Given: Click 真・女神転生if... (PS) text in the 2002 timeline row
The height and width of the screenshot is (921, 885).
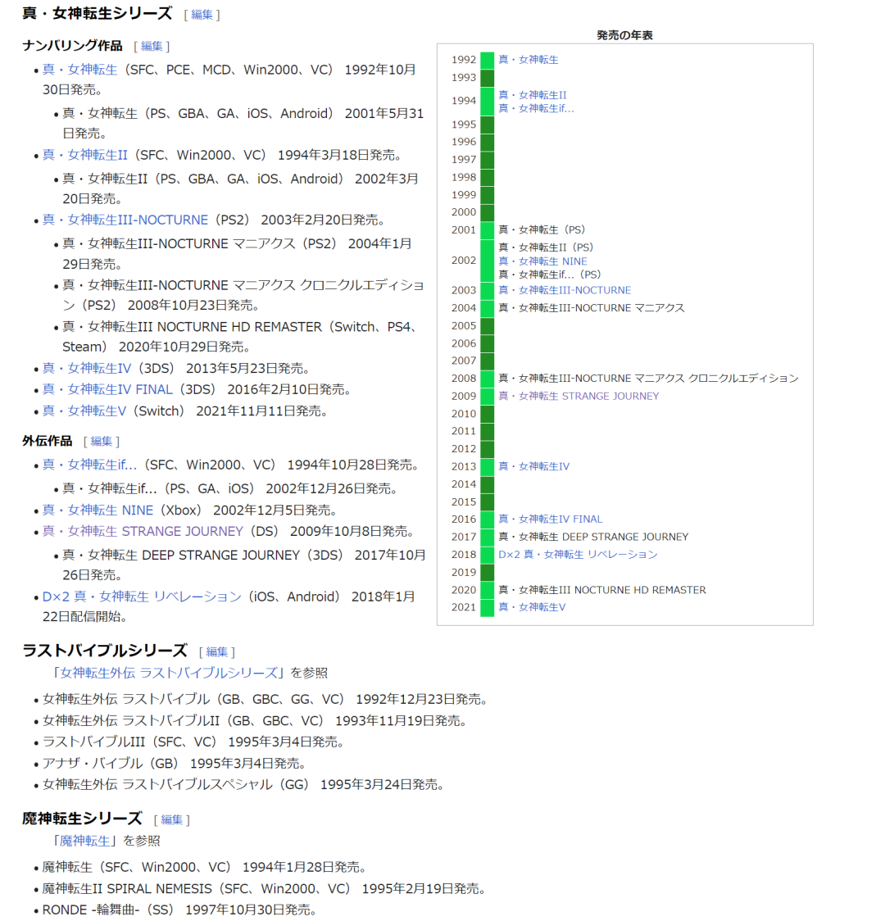Looking at the screenshot, I should tap(550, 274).
